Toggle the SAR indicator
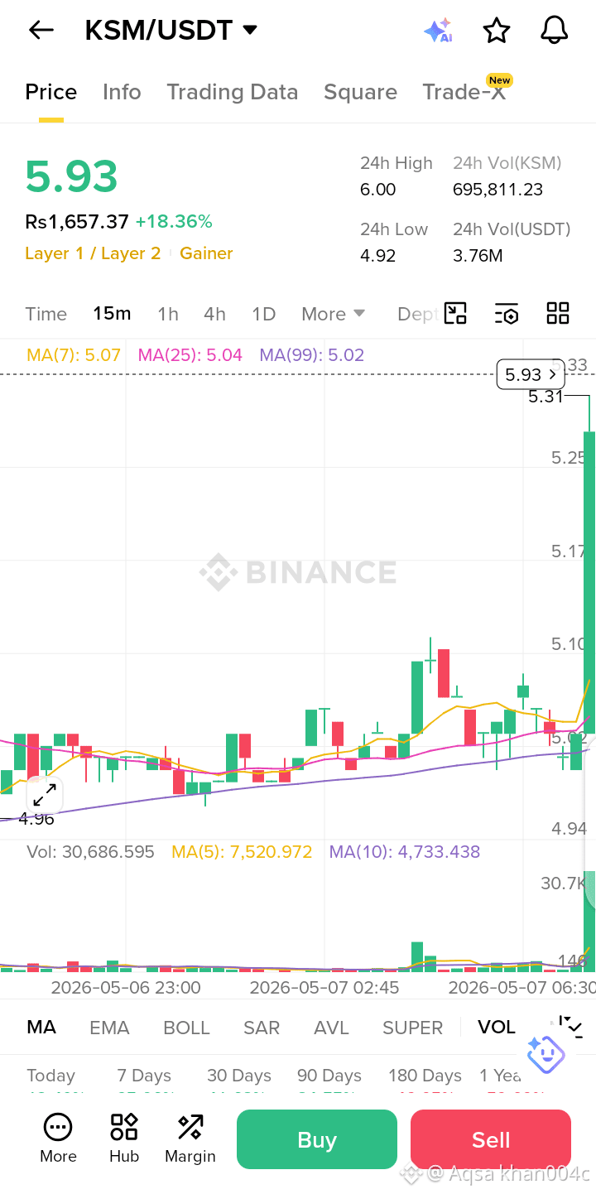Image resolution: width=596 pixels, height=1194 pixels. [262, 1028]
